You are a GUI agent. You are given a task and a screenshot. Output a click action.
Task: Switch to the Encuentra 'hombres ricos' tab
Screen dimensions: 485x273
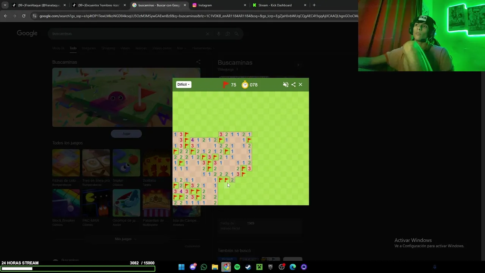99,5
